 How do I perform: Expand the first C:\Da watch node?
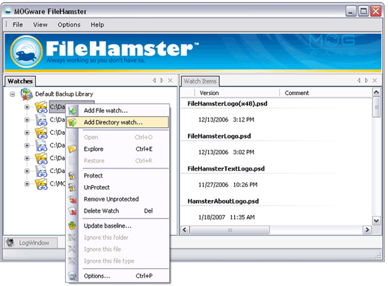coord(27,107)
